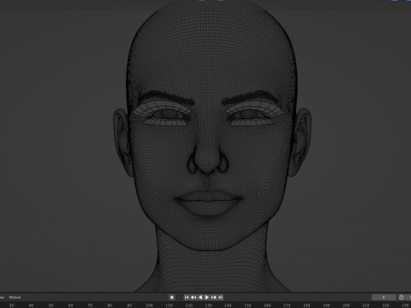
Task: Click frame 70 on timeline ruler
Action: 90,305
